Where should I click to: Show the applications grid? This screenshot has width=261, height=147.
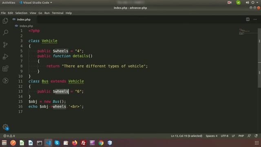(x=257, y=143)
